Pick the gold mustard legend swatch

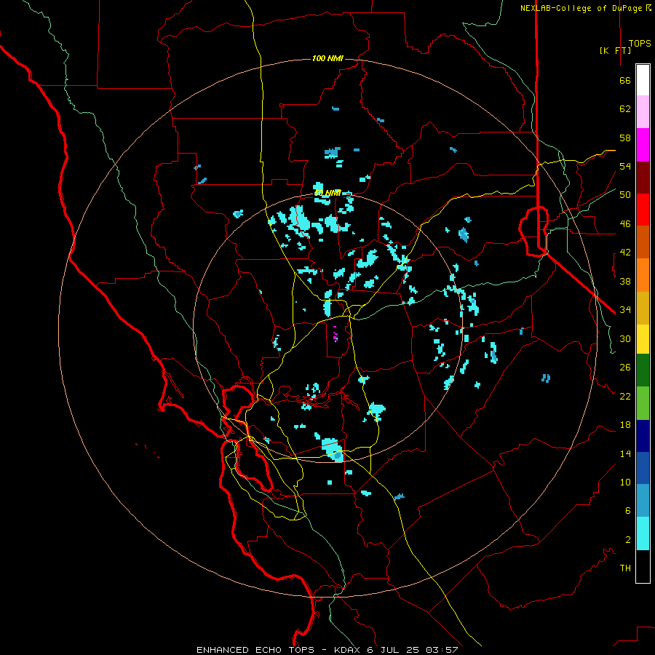[643, 309]
